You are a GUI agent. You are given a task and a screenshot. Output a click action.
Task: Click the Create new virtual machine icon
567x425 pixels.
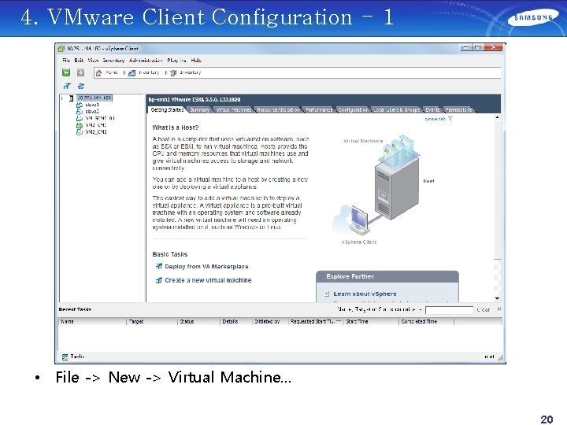pyautogui.click(x=159, y=280)
